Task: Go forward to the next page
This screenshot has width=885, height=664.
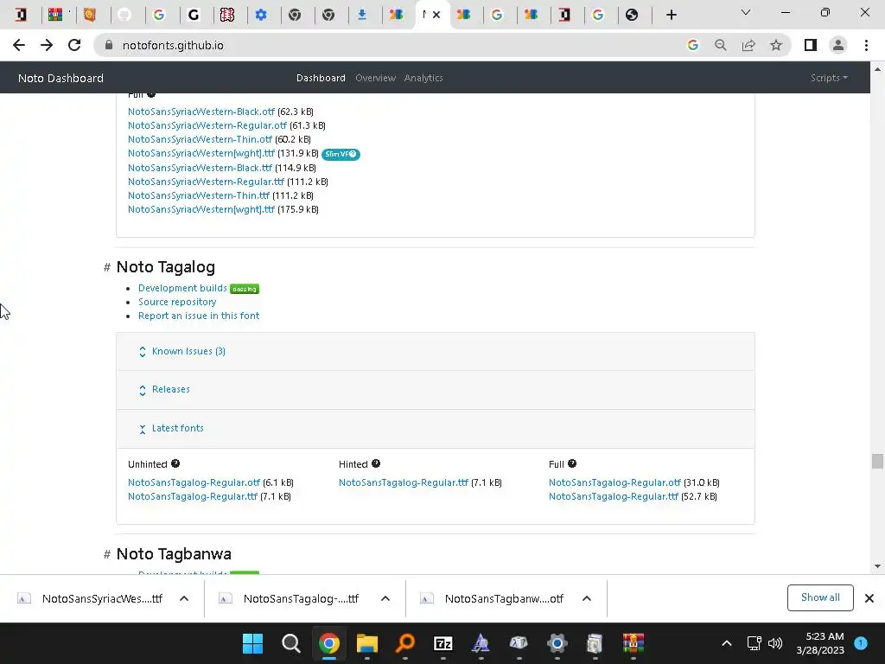Action: (x=47, y=45)
